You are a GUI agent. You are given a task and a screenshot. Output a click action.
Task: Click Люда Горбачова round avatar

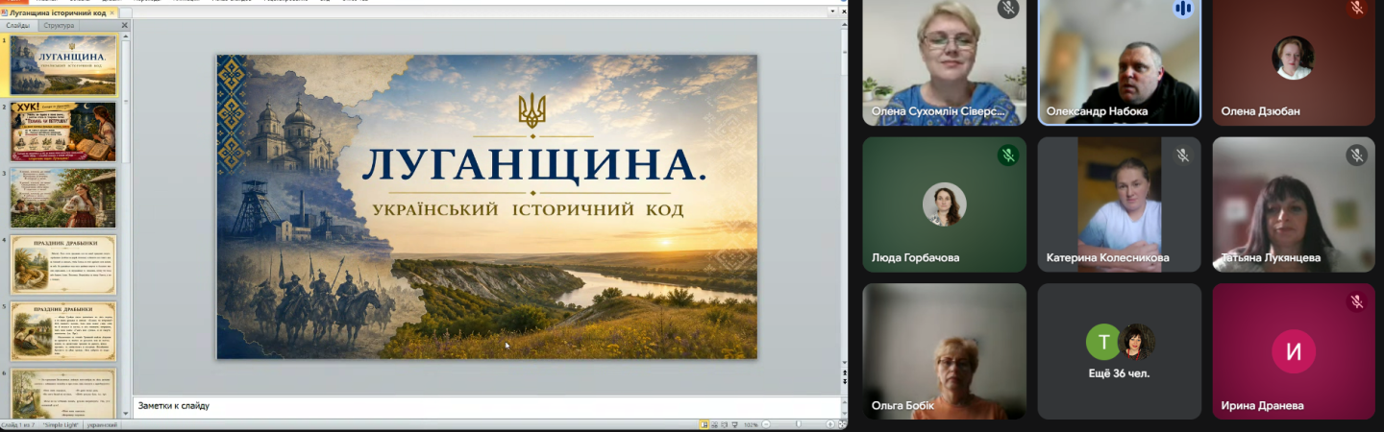[944, 204]
